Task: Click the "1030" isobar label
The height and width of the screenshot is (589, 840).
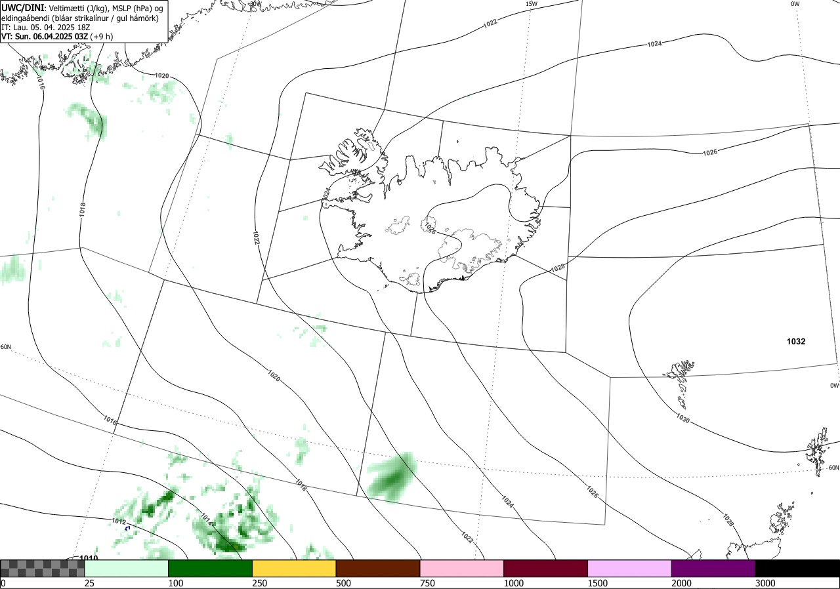Action: [x=682, y=418]
